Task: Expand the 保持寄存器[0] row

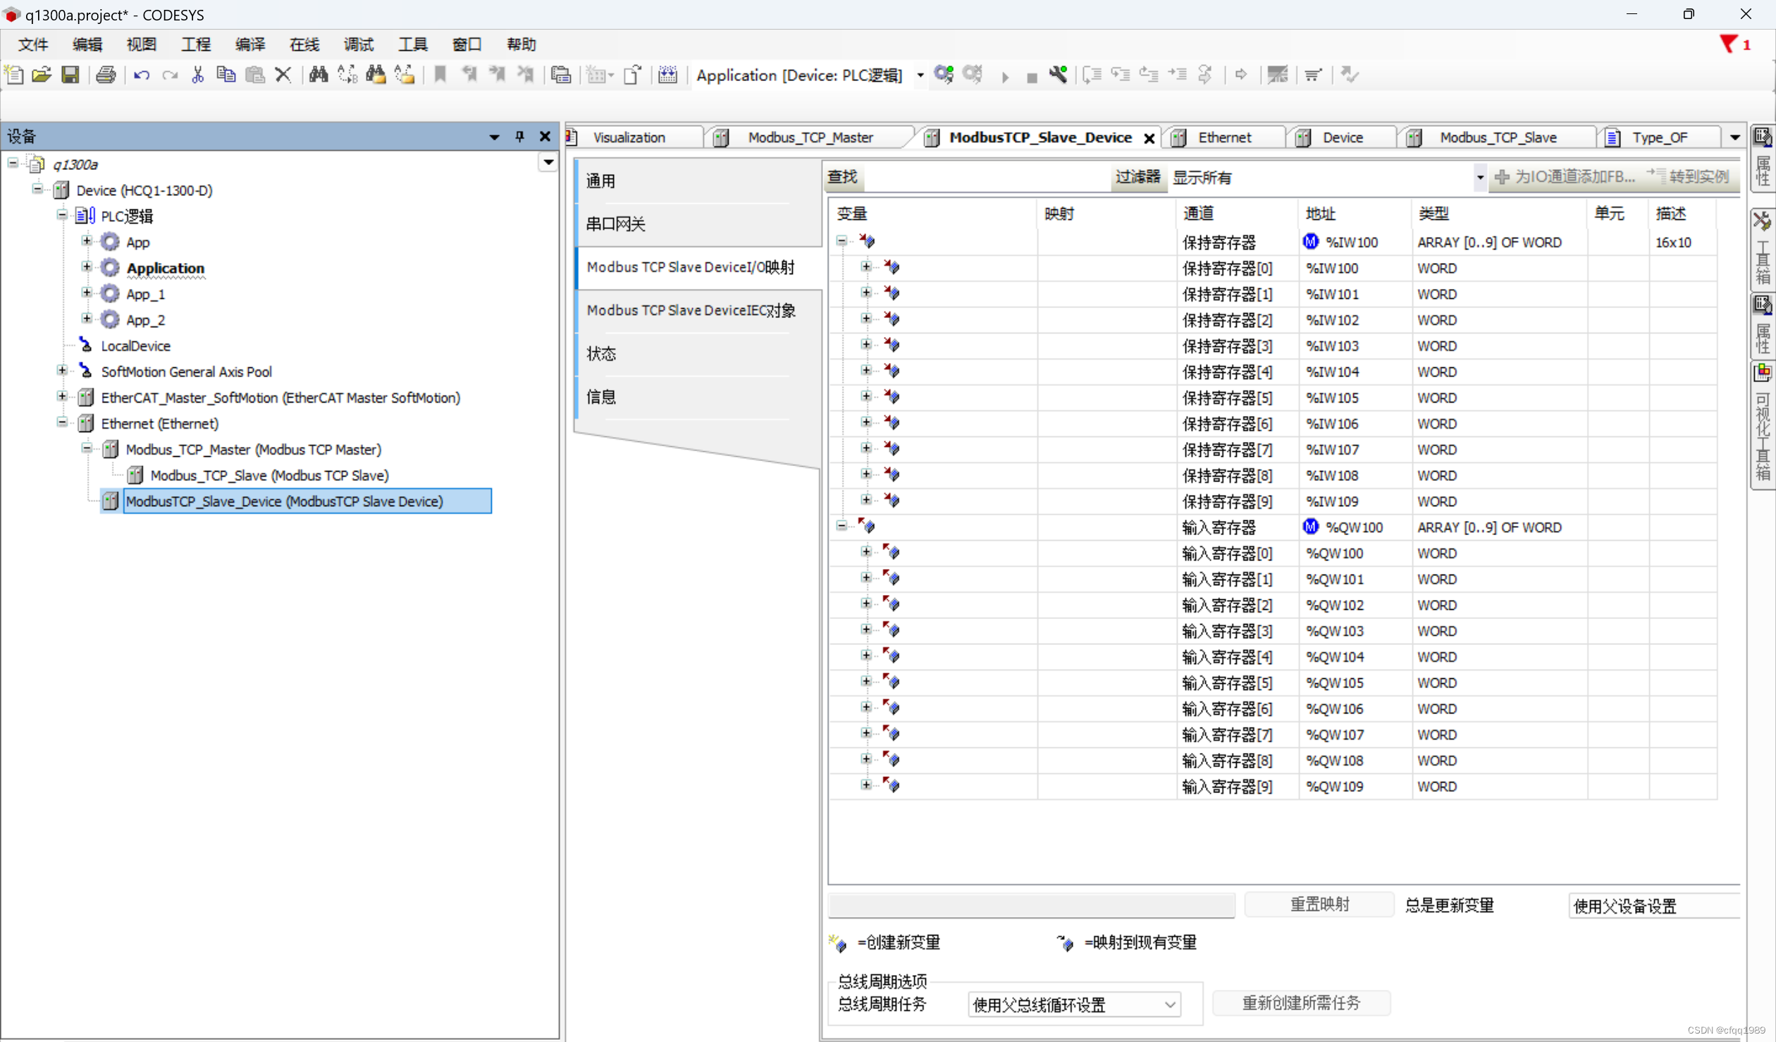Action: tap(866, 266)
